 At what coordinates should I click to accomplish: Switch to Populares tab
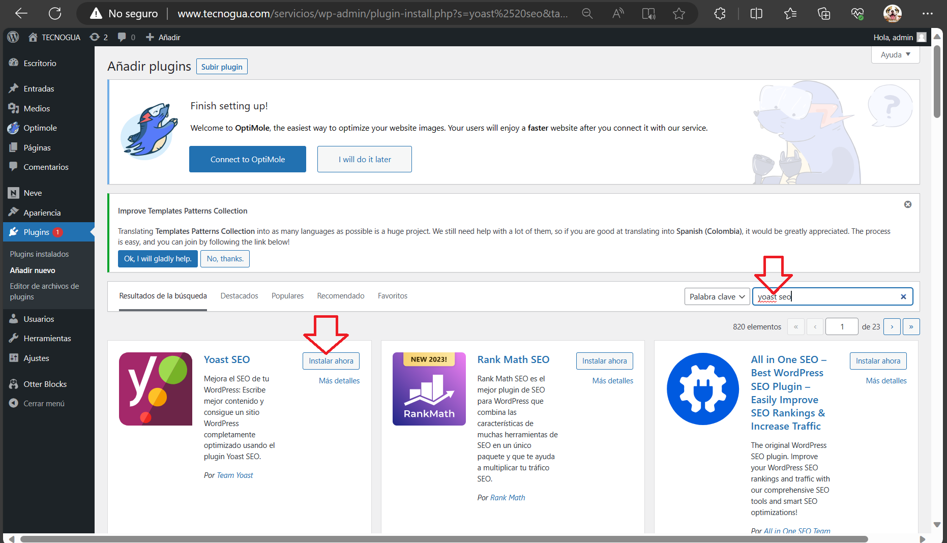(x=287, y=296)
